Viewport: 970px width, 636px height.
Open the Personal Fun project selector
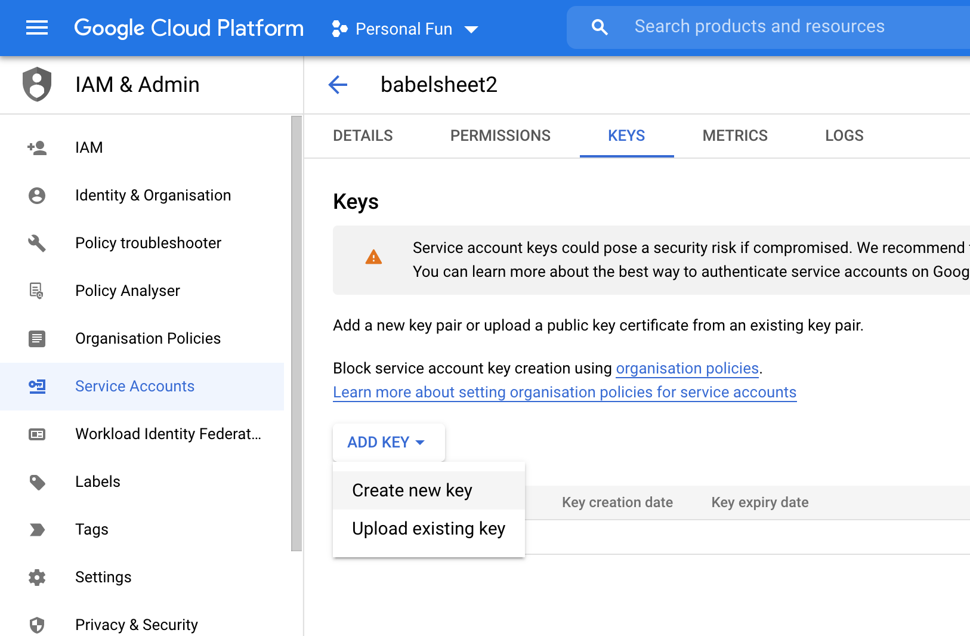coord(405,29)
